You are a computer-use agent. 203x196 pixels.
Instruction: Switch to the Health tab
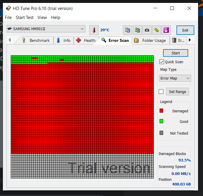86,40
